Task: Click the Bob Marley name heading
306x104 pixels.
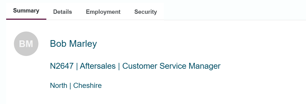Action: [x=73, y=44]
